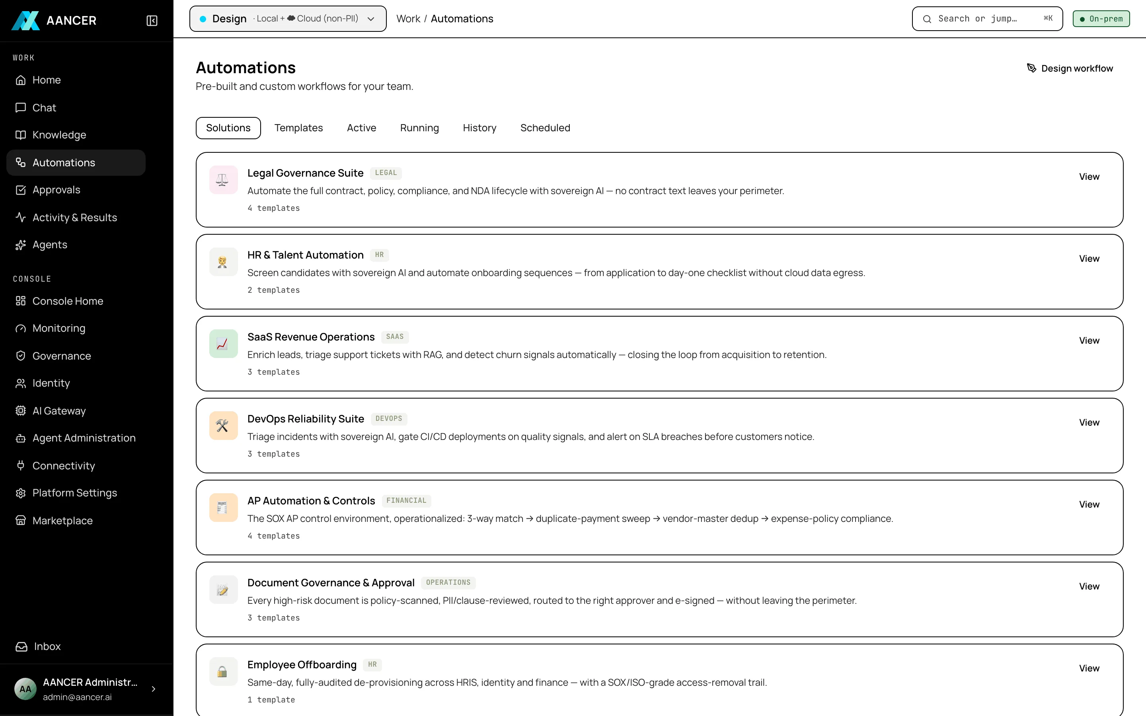Switch to the Running tab

tap(419, 128)
